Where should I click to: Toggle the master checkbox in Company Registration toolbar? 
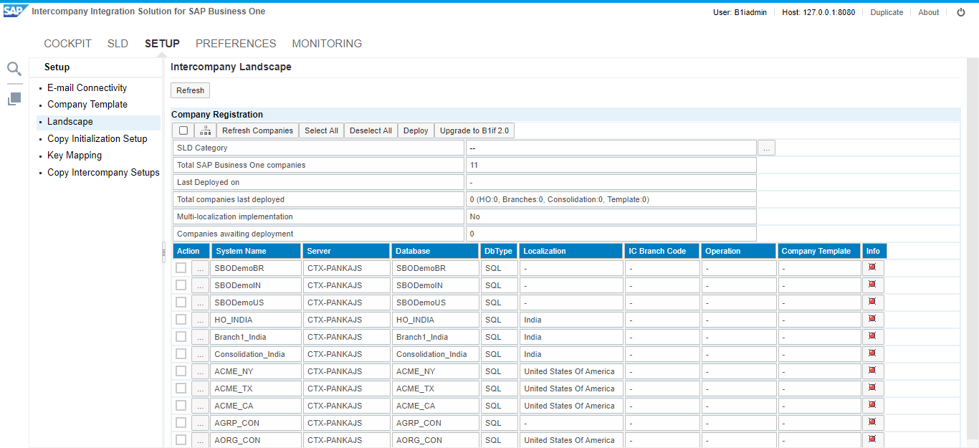183,130
